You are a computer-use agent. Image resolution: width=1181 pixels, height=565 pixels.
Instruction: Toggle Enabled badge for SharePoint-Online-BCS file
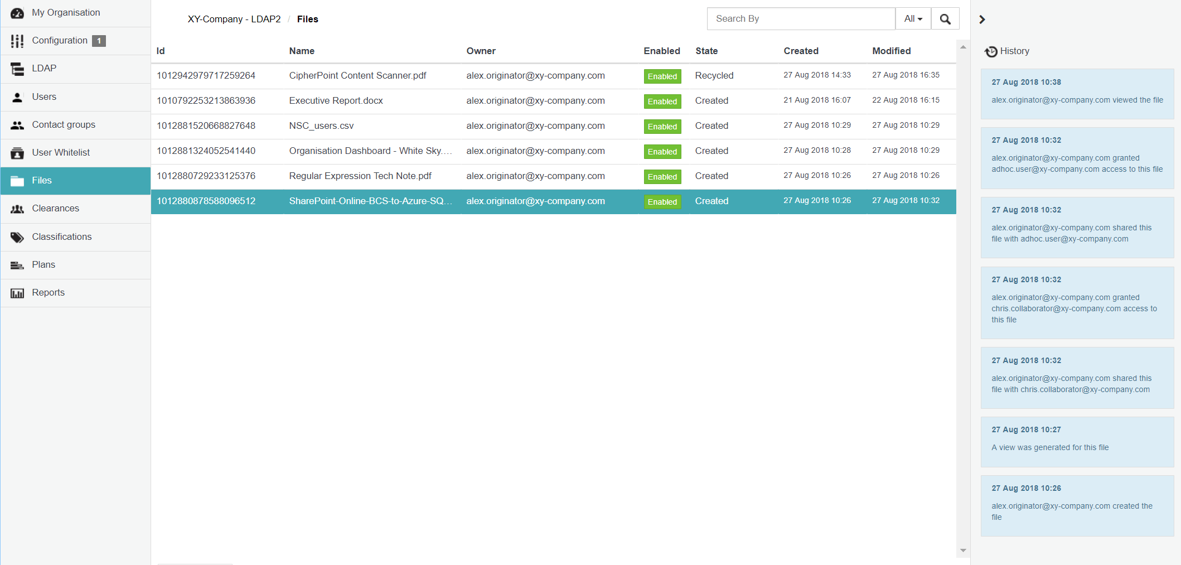(662, 202)
